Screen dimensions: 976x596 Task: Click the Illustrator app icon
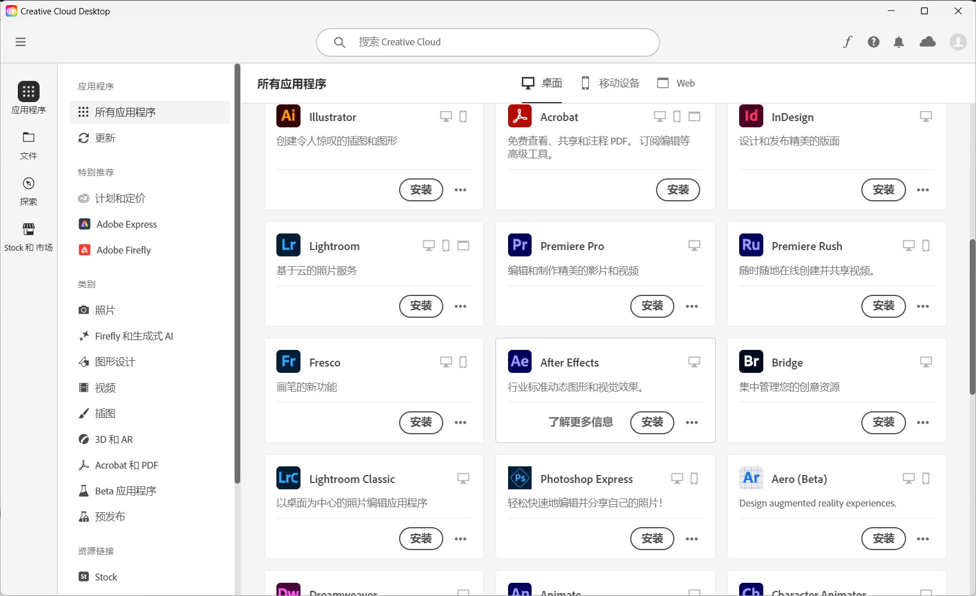[x=288, y=116]
